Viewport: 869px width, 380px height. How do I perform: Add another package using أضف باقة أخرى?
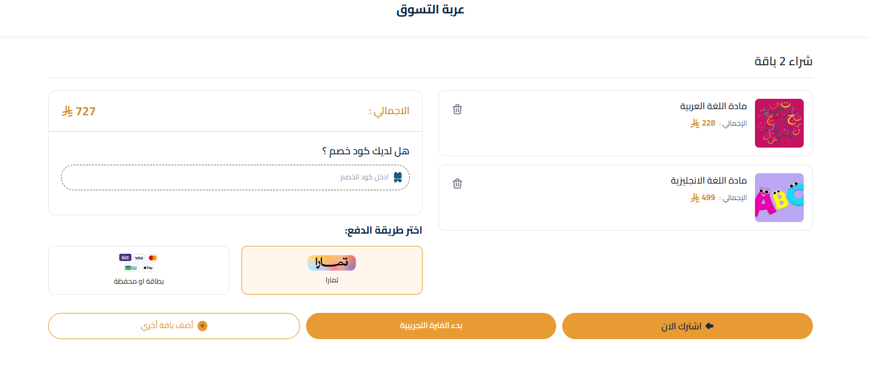pyautogui.click(x=174, y=326)
